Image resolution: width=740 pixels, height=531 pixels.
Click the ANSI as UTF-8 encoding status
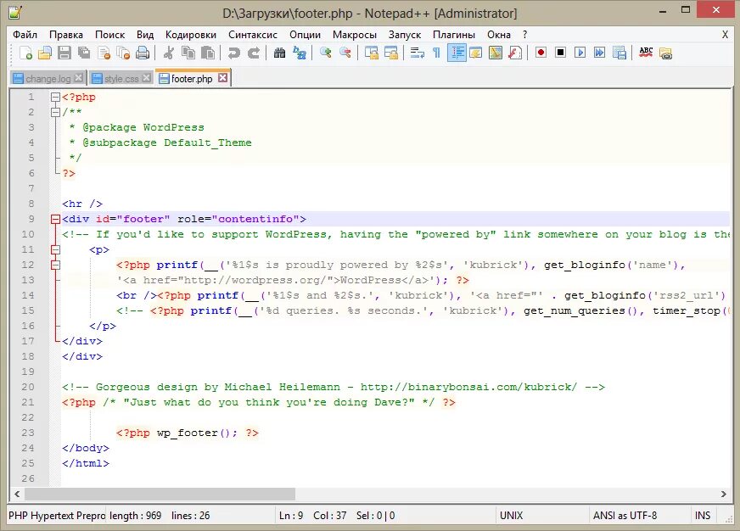click(x=640, y=516)
